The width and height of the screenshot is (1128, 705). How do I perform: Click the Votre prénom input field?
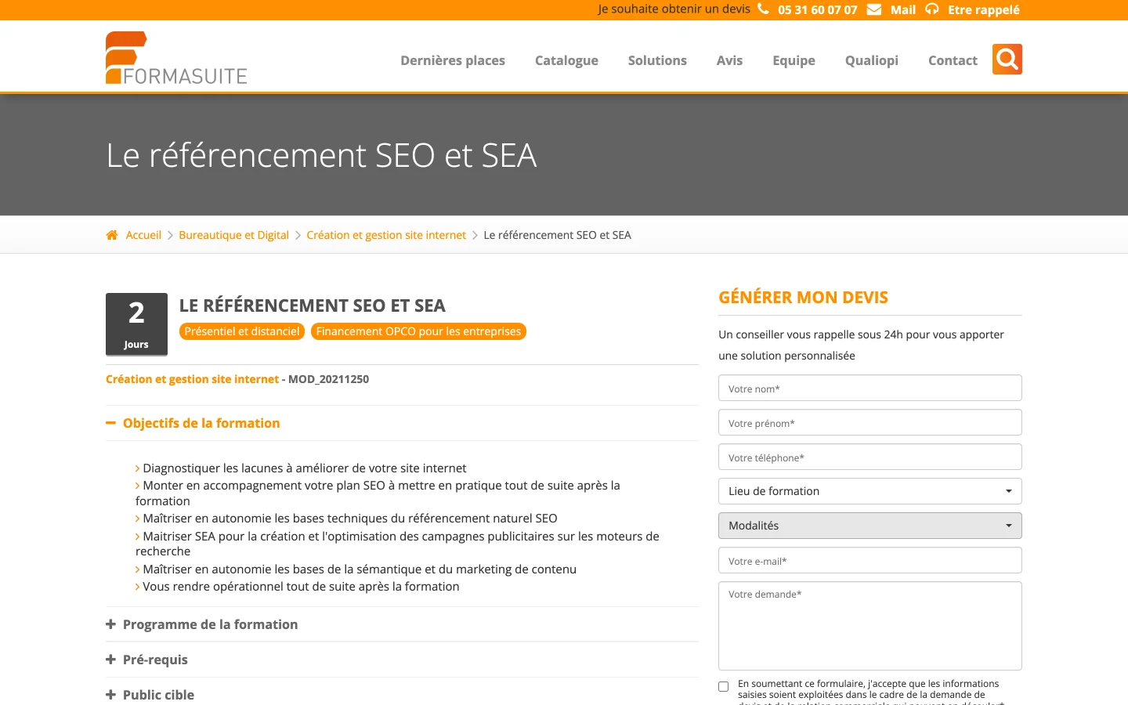point(870,422)
